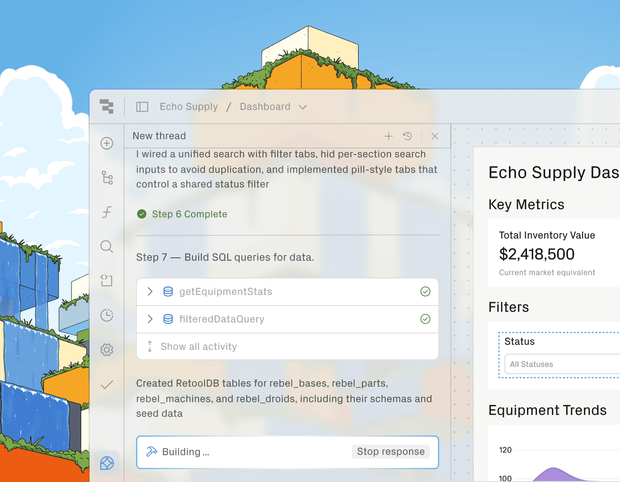Image resolution: width=620 pixels, height=482 pixels.
Task: Open the AI assistant diamond icon
Action: tap(106, 463)
